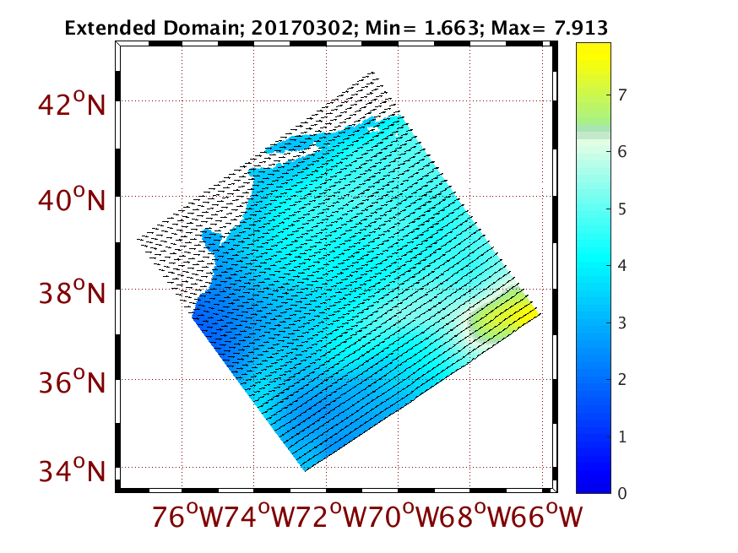The height and width of the screenshot is (553, 738).
Task: Click colorbar tick label 6
Action: (622, 151)
